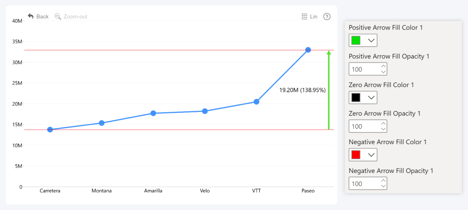Screen dimensions: 468x210
Task: Select the Paseo data point
Action: point(308,50)
